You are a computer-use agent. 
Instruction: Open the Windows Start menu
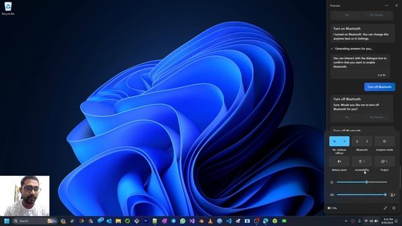pos(7,221)
